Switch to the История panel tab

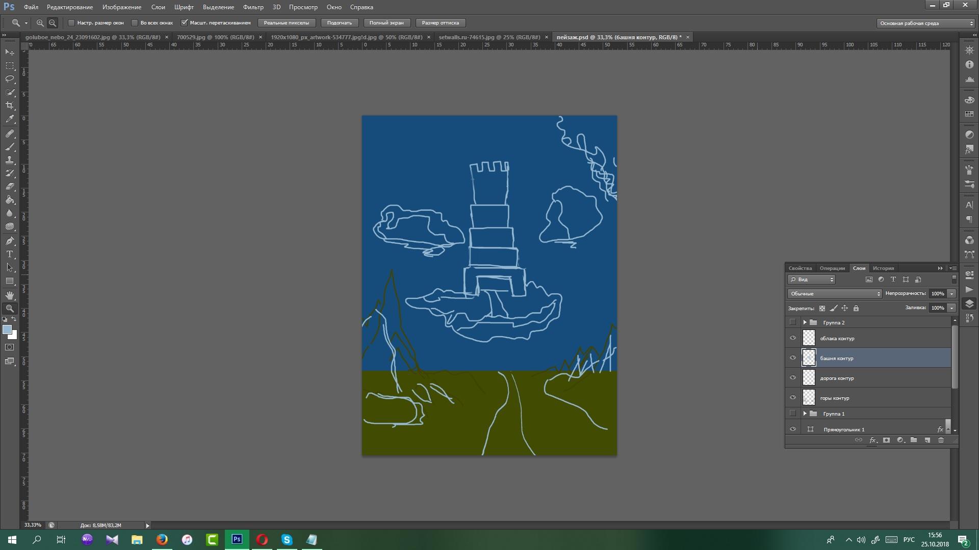coord(883,268)
